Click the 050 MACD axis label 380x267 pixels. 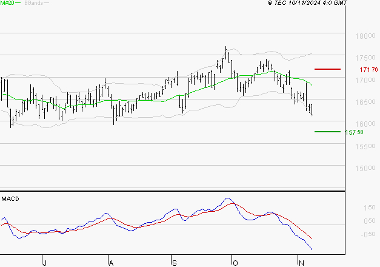(x=369, y=221)
